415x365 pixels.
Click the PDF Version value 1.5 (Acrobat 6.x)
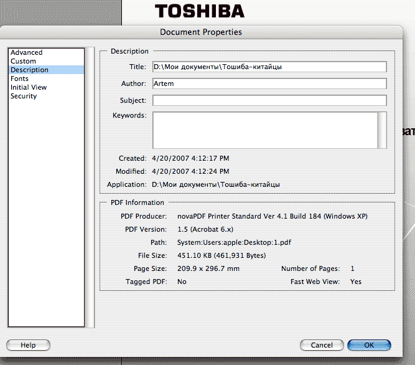click(205, 229)
